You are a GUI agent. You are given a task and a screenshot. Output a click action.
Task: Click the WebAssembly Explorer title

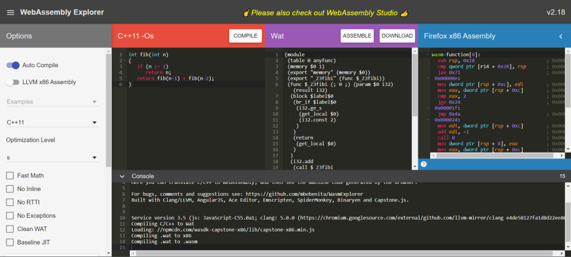click(62, 12)
